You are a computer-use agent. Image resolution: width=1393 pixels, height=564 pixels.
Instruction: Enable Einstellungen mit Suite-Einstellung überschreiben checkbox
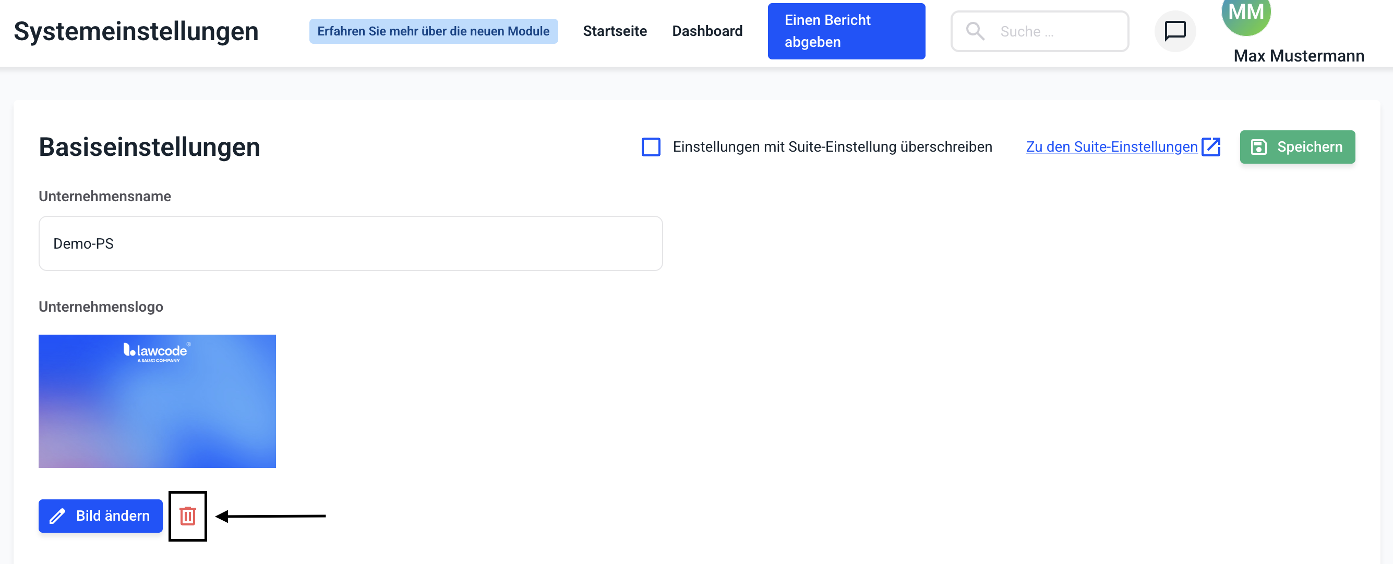pos(651,147)
